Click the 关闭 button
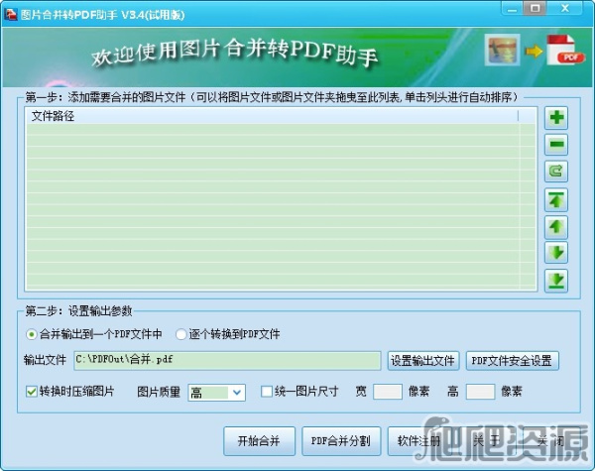 click(x=551, y=441)
